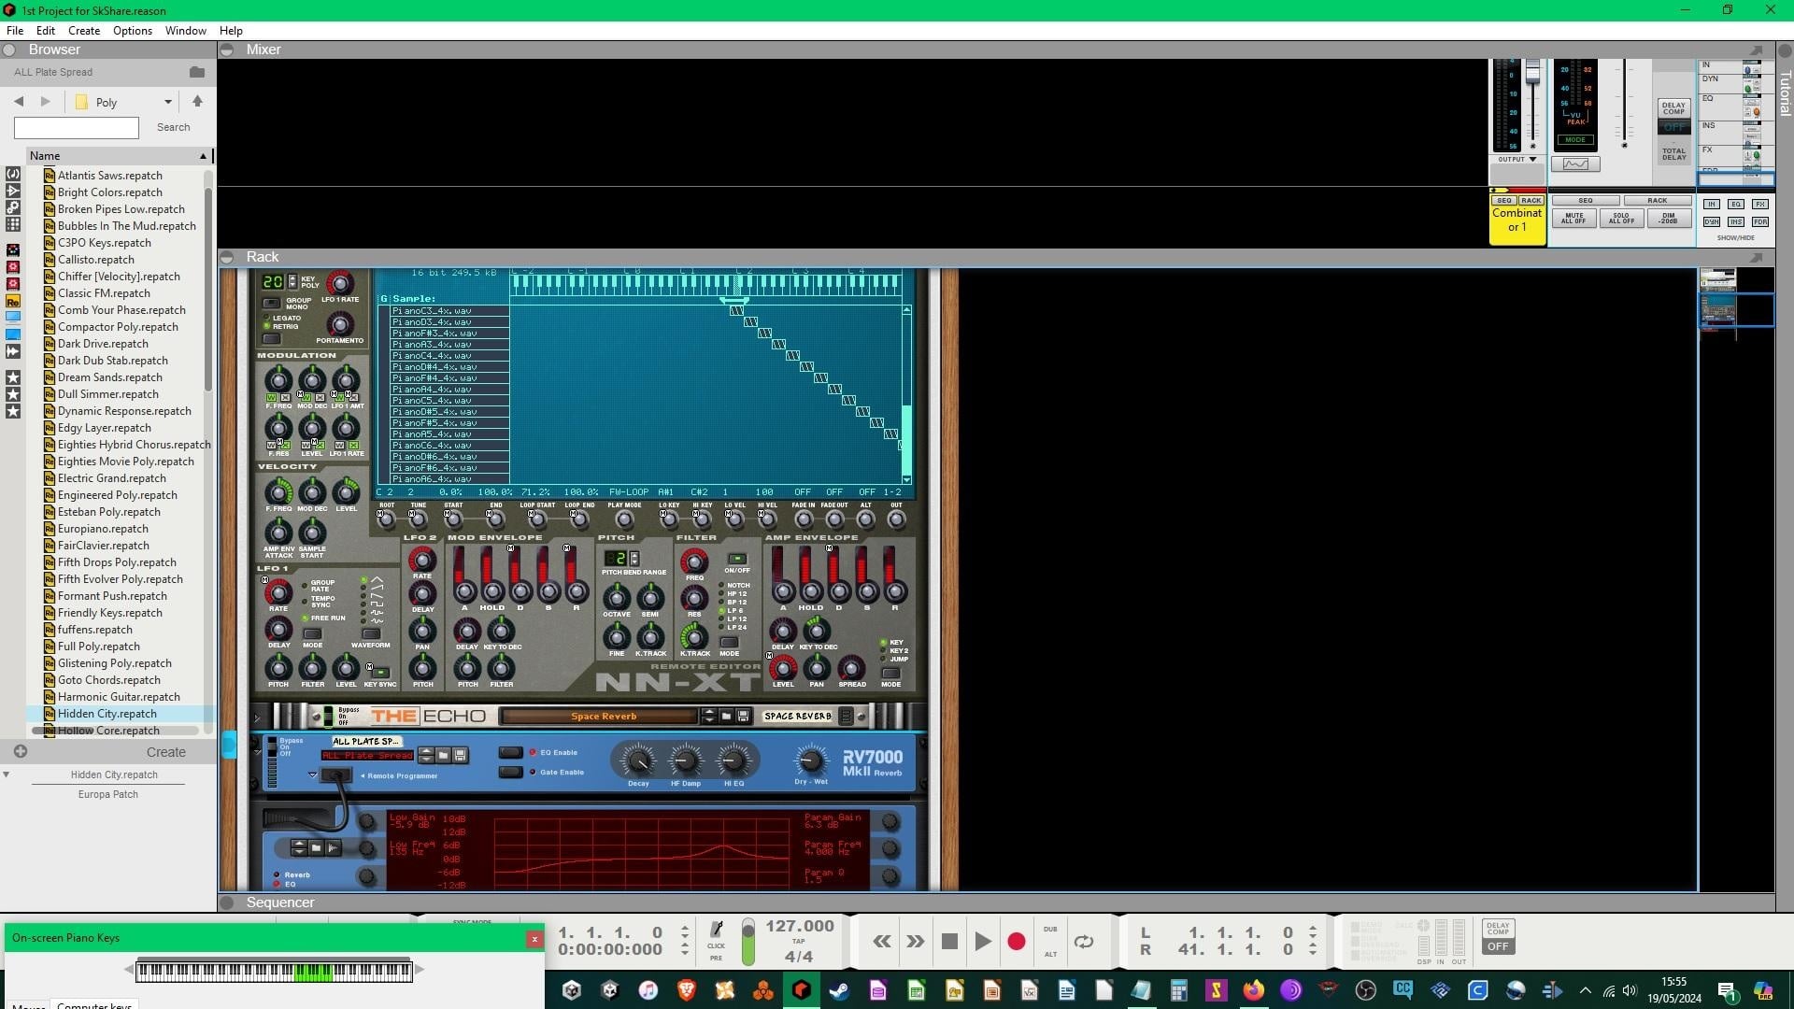Toggle DIM -20dB on the master section
Screen dimensions: 1794x1009
(x=1669, y=218)
